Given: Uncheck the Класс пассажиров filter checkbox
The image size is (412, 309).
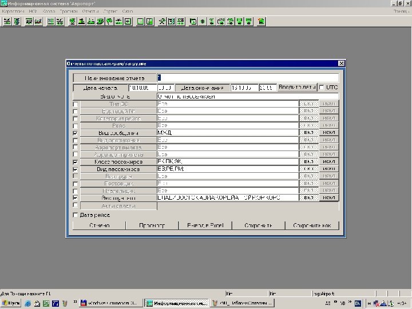Looking at the screenshot, I should click(x=76, y=162).
